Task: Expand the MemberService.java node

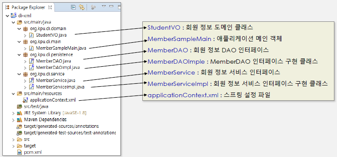Action: 25,81
